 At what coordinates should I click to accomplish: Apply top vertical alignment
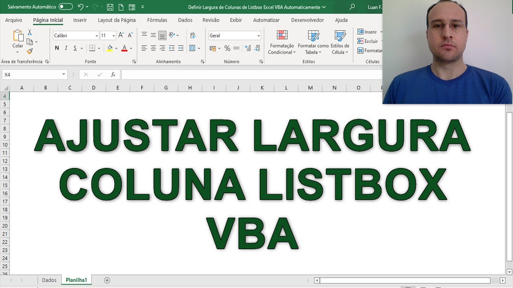click(x=144, y=35)
